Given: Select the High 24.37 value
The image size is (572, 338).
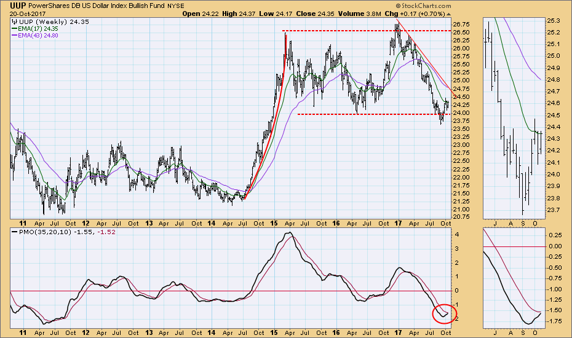Looking at the screenshot, I should [x=239, y=14].
